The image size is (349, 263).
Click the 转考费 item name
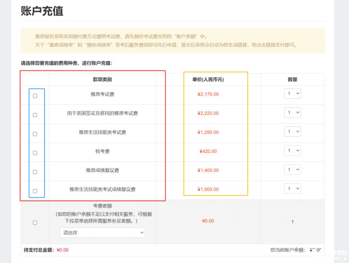pos(102,151)
